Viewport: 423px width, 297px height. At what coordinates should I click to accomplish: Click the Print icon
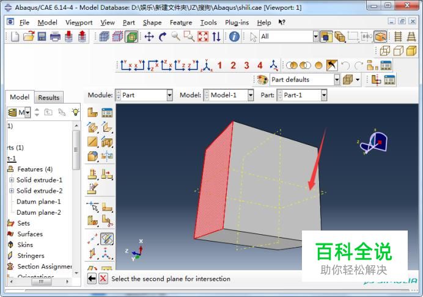click(x=55, y=37)
